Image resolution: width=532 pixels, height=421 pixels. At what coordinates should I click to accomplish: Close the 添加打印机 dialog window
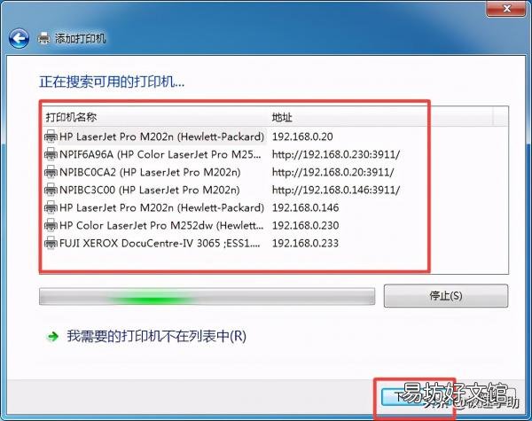point(506,9)
